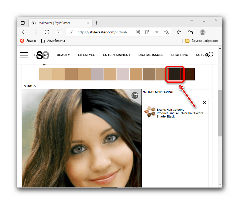Click the WHAT I'M WEARING heading
Screen dimensions: 239x204
[158, 92]
